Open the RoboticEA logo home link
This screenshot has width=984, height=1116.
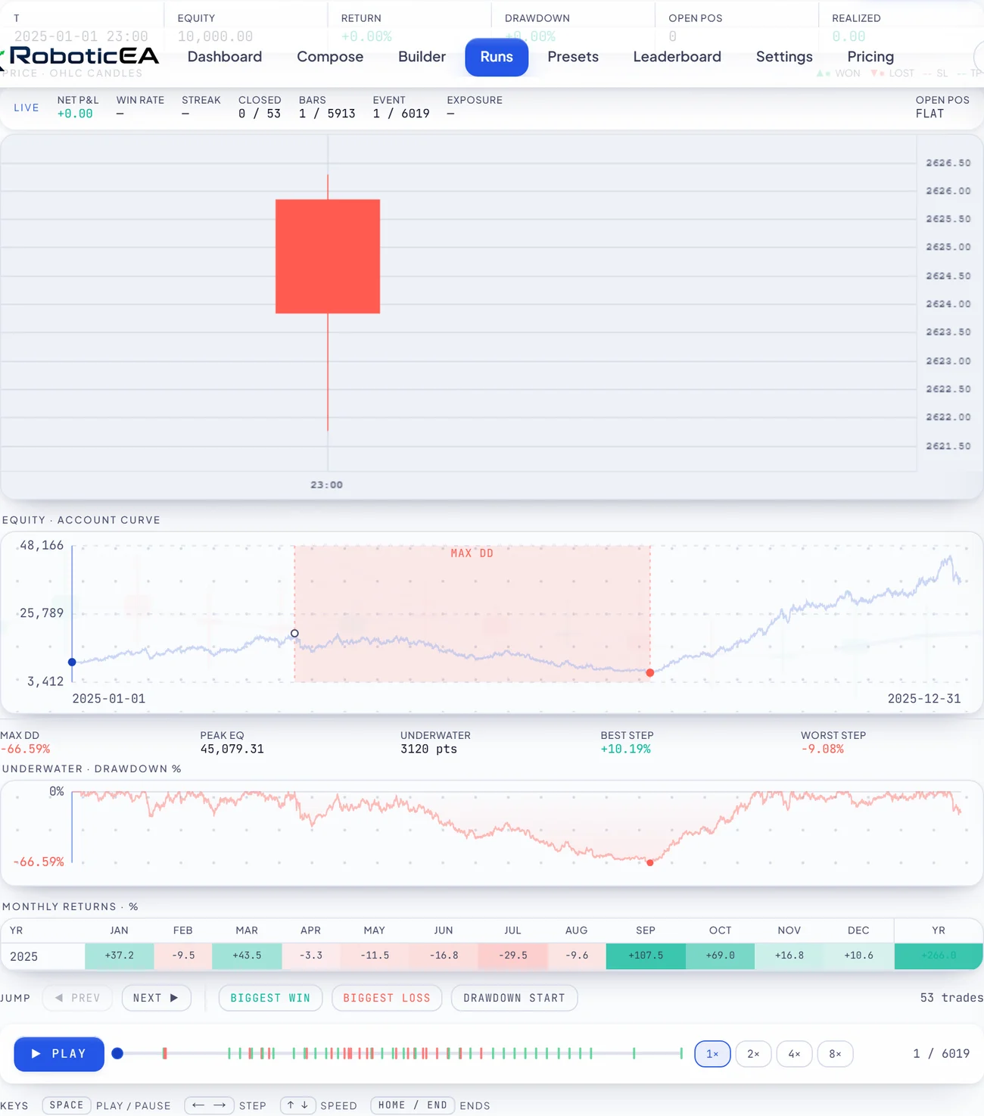tap(81, 56)
